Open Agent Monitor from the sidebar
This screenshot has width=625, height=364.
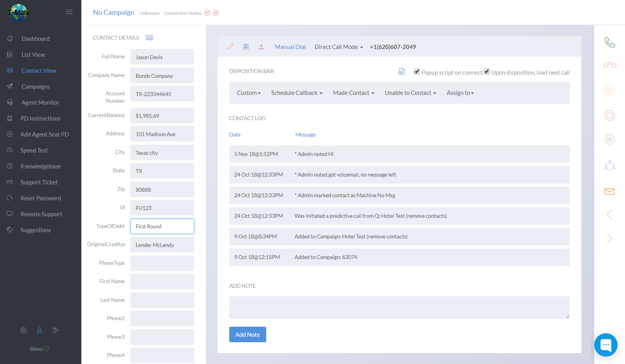pyautogui.click(x=40, y=103)
